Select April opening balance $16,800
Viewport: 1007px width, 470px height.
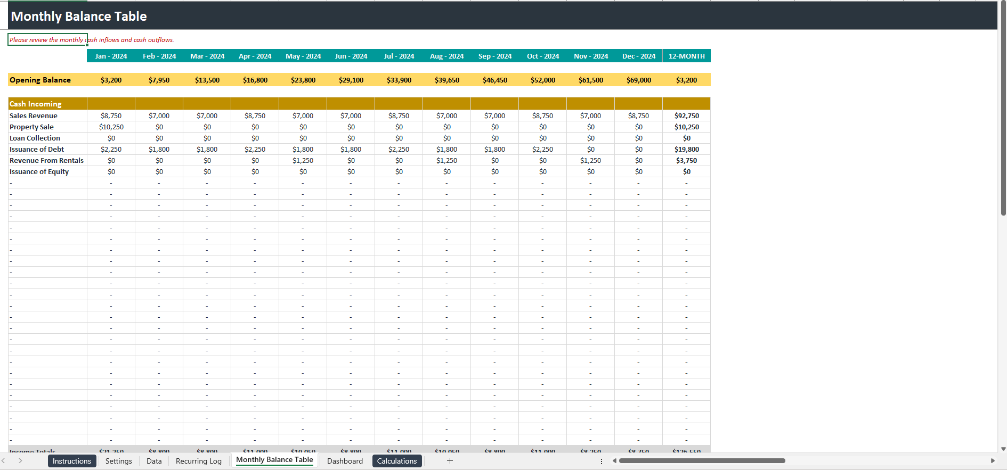[x=255, y=80]
